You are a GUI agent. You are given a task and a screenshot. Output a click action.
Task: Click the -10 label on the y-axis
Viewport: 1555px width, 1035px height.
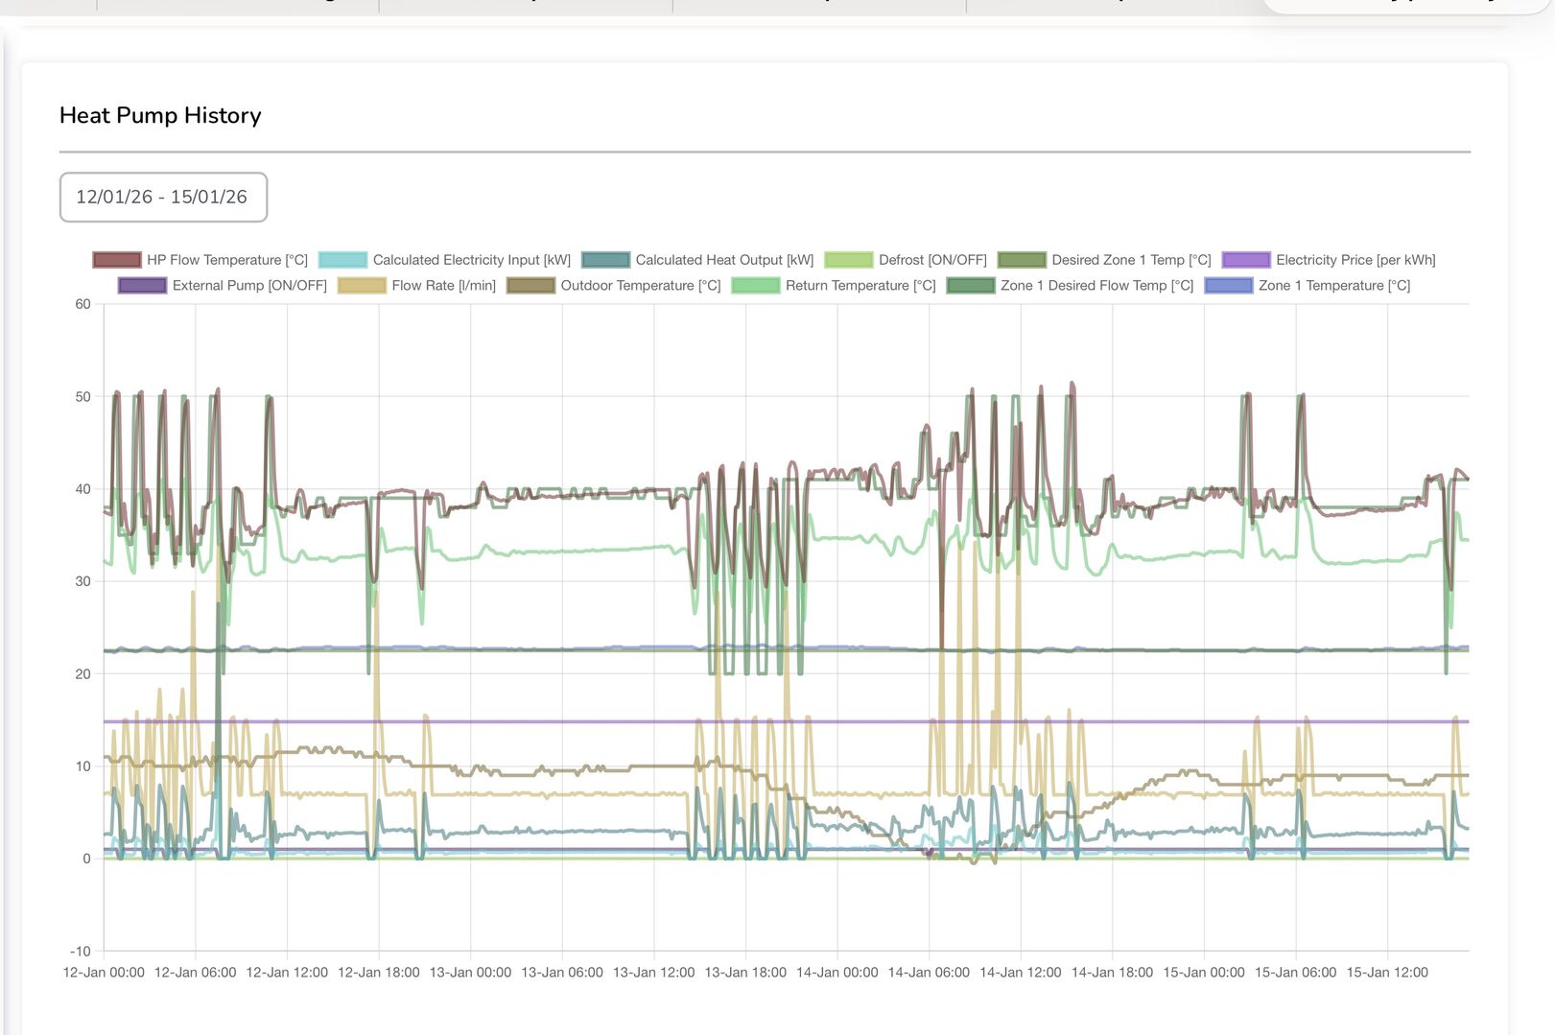(x=80, y=952)
